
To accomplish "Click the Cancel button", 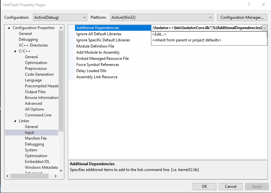I will (231, 187).
